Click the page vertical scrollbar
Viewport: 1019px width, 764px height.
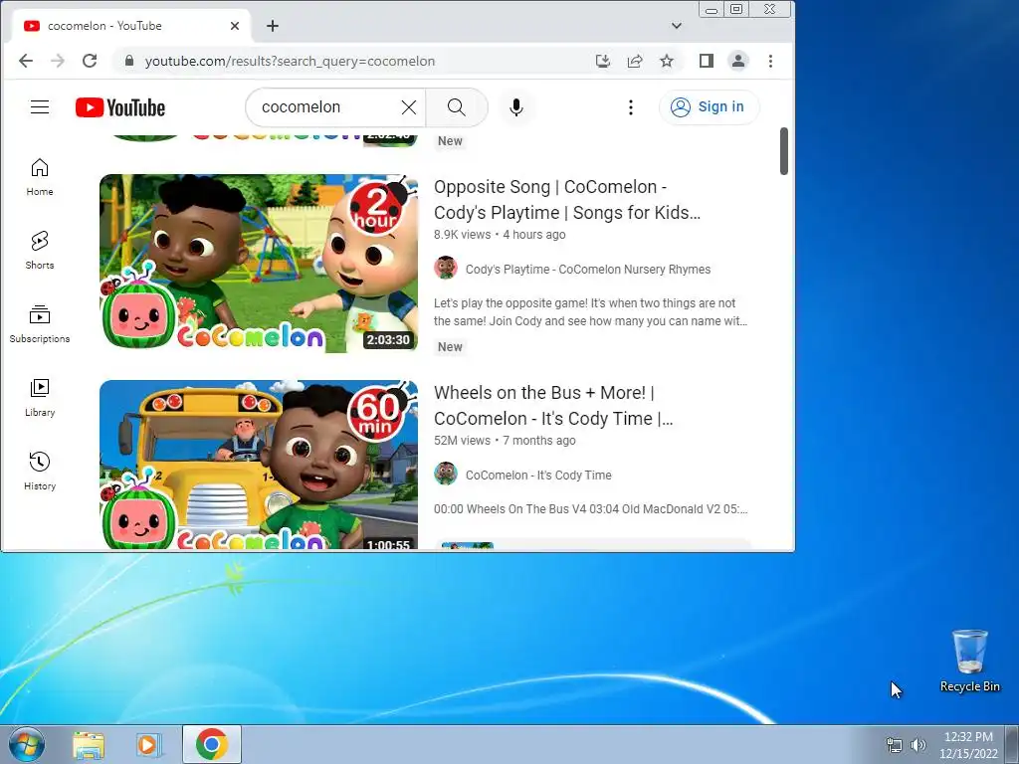coord(784,151)
